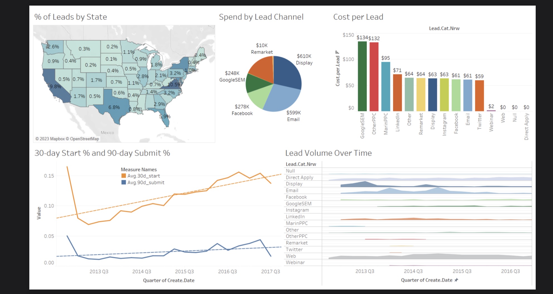Click the Avg.30d_start legend label
Image resolution: width=553 pixels, height=294 pixels.
pos(144,176)
